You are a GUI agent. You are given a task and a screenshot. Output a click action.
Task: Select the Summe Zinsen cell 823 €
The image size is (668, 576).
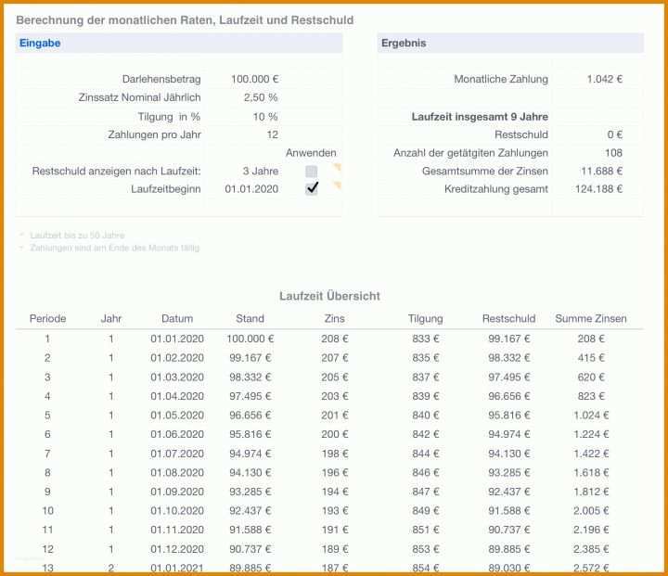[591, 396]
